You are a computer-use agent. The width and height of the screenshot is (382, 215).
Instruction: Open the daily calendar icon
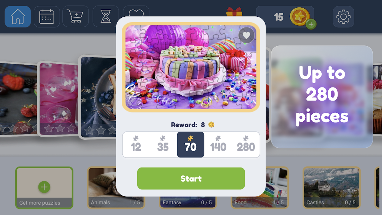click(46, 17)
